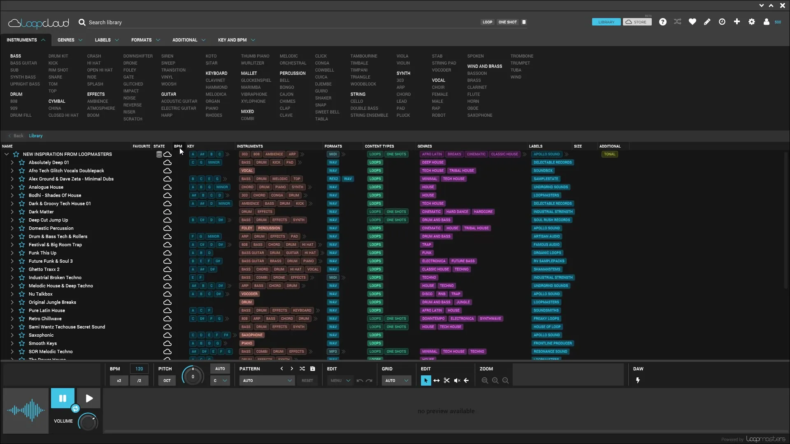Expand the Domestic Percussion row
The width and height of the screenshot is (790, 444).
(x=12, y=228)
